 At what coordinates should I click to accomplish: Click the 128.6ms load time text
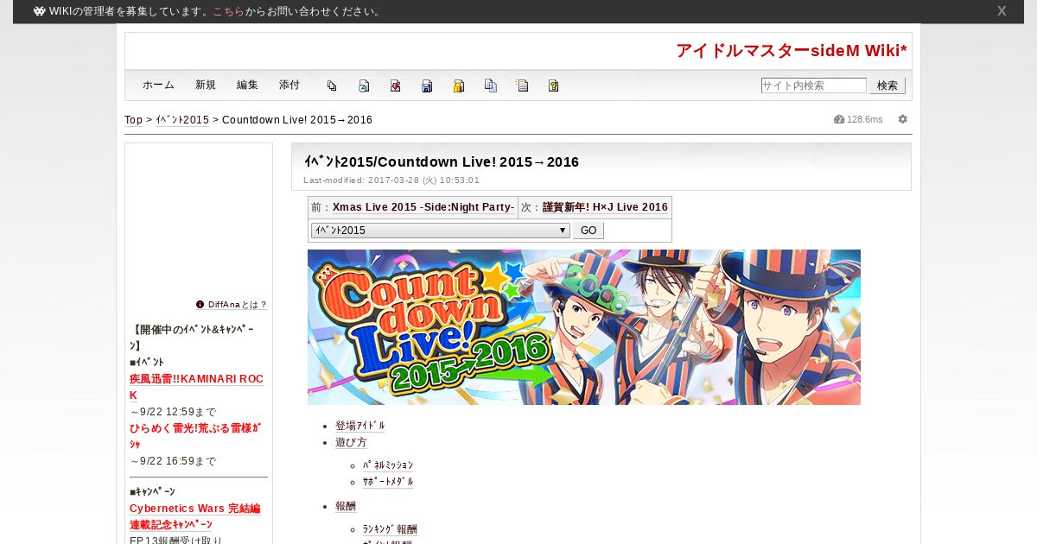pos(865,119)
